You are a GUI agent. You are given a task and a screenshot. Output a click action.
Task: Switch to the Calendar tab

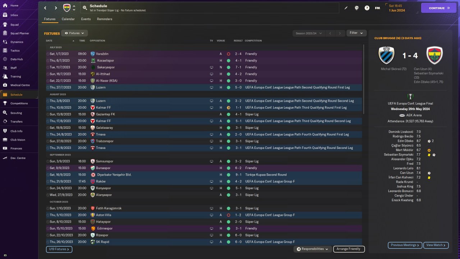[68, 19]
